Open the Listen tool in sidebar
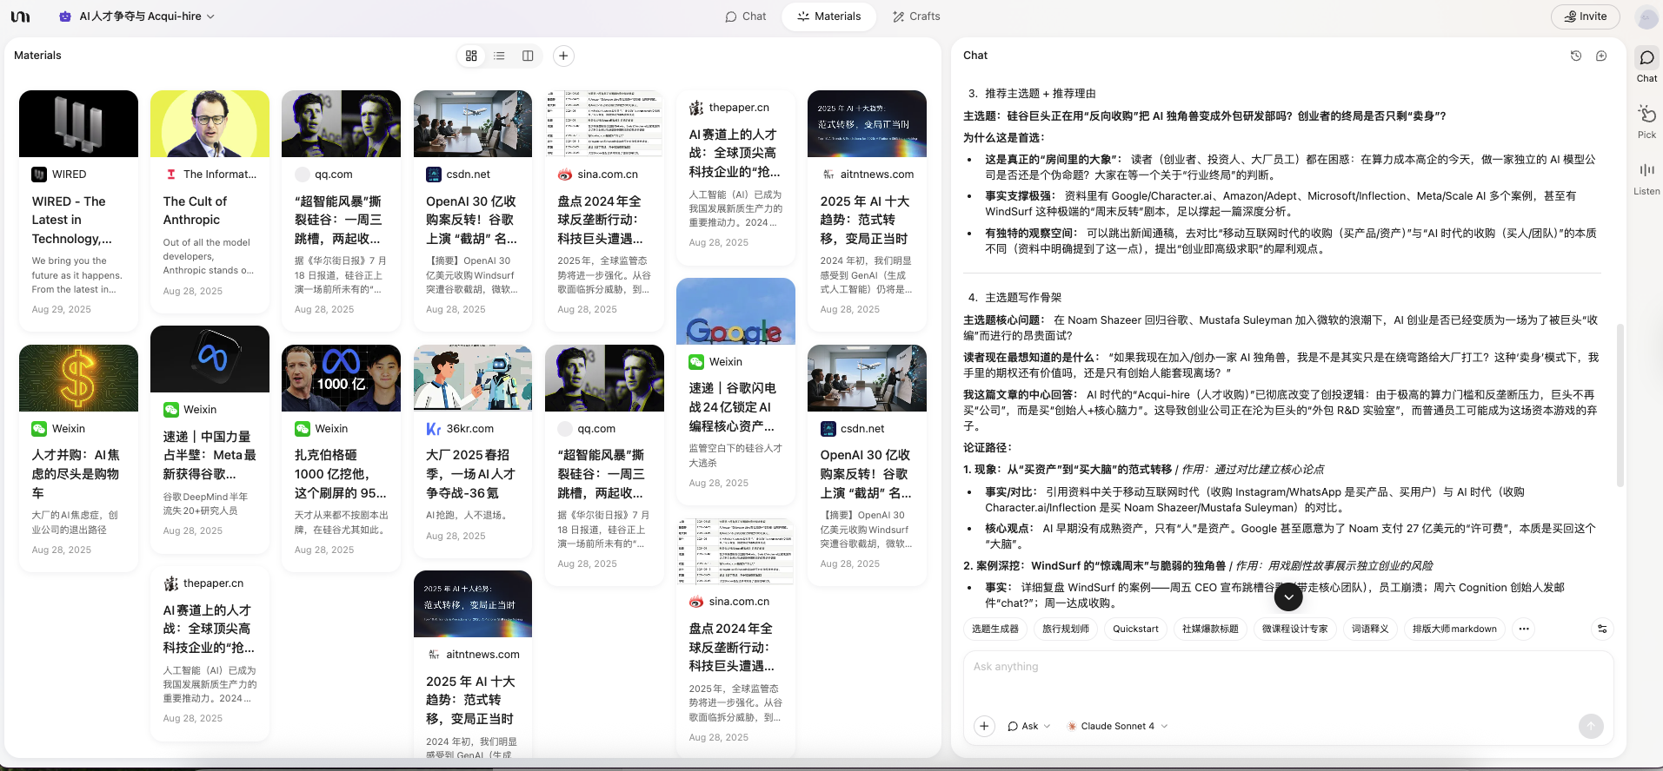Screen dimensions: 1663x771 [x=1646, y=177]
